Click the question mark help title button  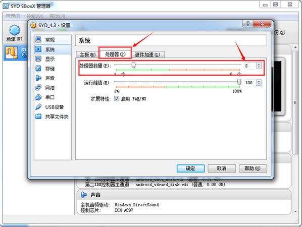tap(247, 24)
